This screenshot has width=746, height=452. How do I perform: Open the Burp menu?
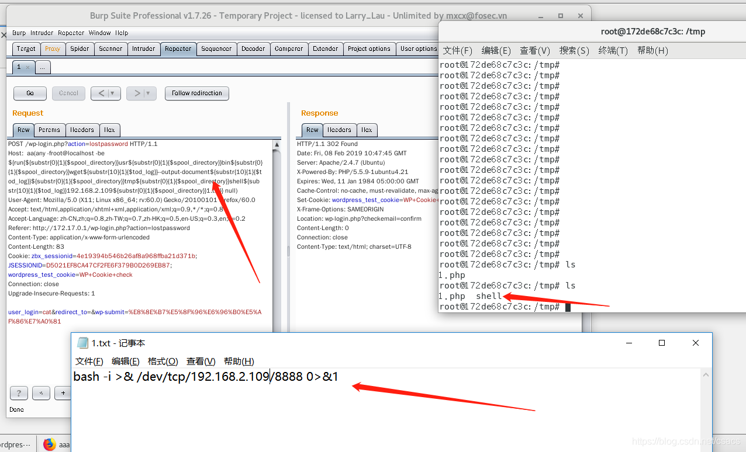click(x=19, y=33)
